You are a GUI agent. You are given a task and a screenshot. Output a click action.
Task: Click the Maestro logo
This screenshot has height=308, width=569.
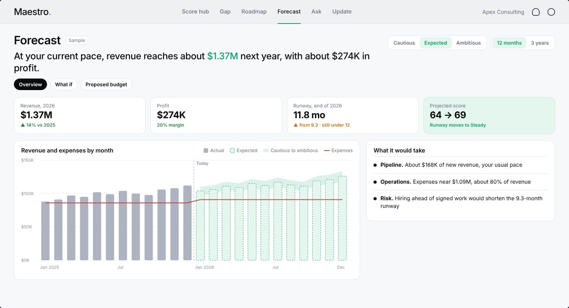point(33,12)
